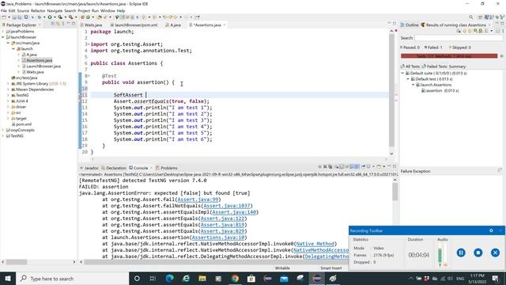Click the New file toolbar icon
This screenshot has height=285, width=506.
coord(4,17)
